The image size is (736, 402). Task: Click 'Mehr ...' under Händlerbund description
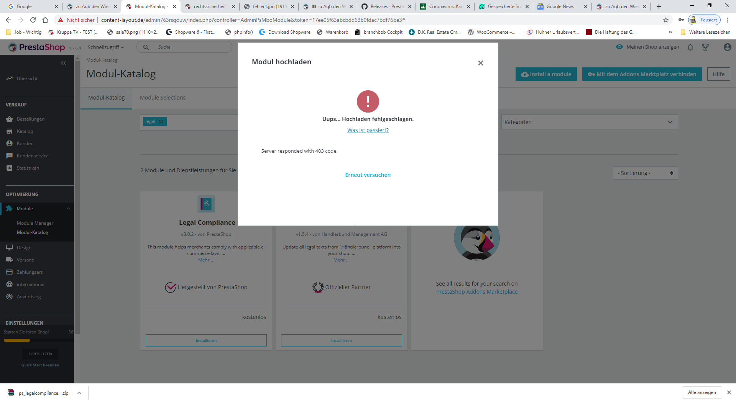(x=342, y=260)
